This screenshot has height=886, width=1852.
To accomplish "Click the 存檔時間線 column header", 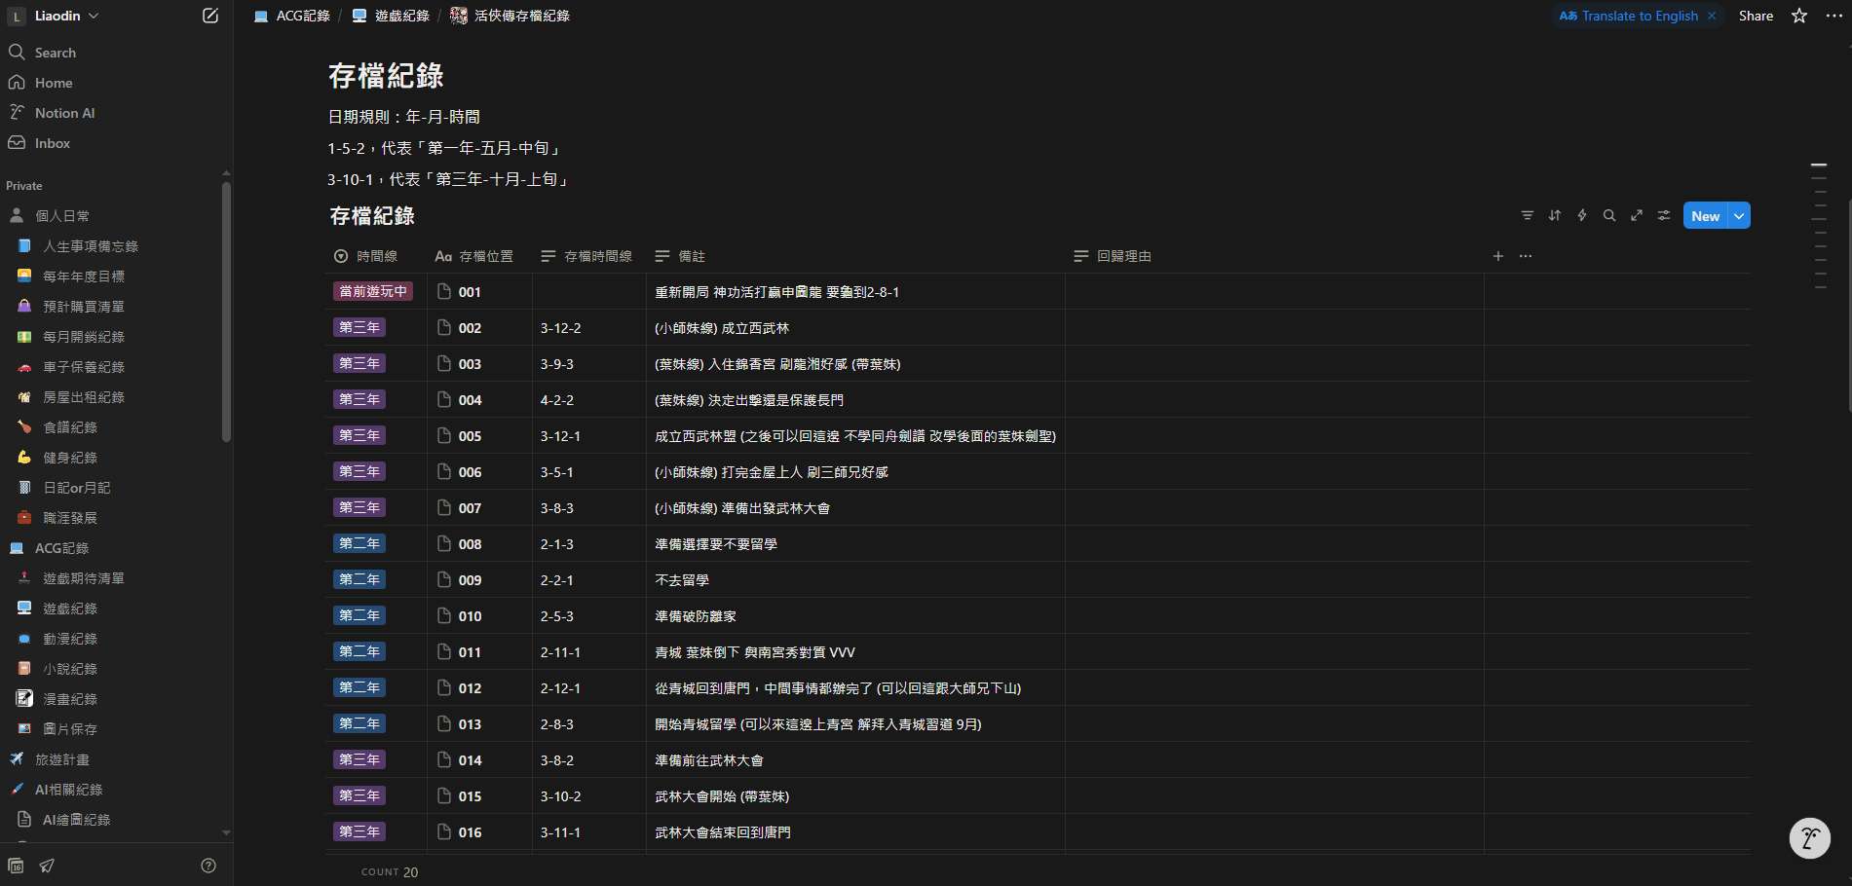I will coord(588,256).
